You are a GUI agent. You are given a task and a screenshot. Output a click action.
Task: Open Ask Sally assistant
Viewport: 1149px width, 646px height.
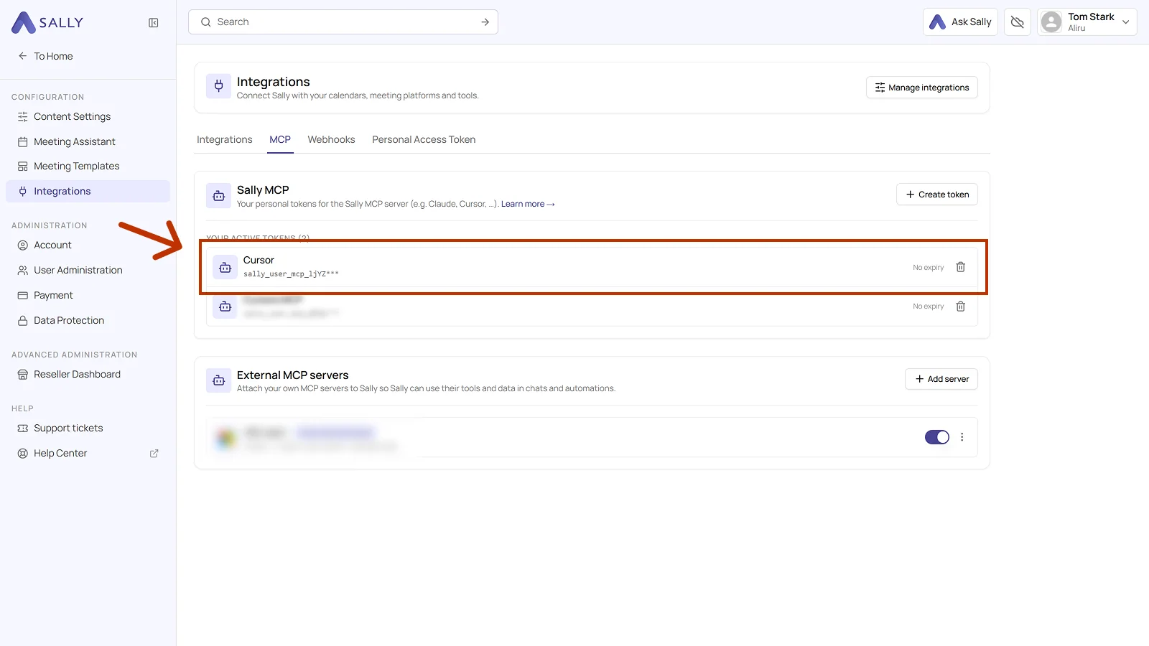click(x=960, y=22)
